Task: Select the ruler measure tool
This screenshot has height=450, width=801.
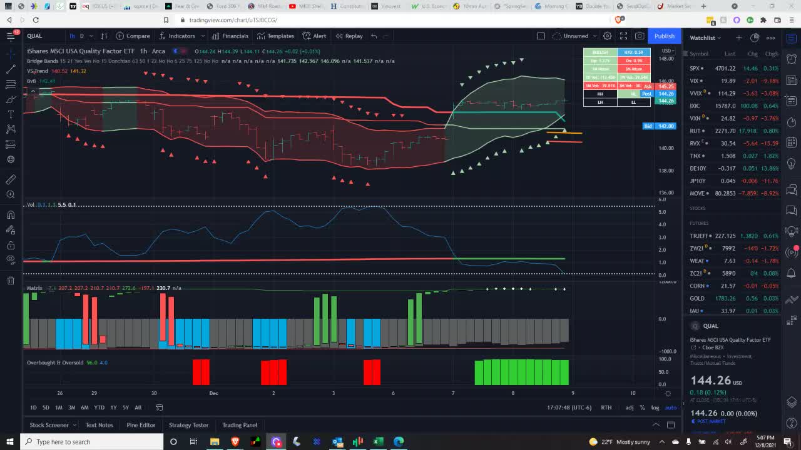Action: [11, 179]
